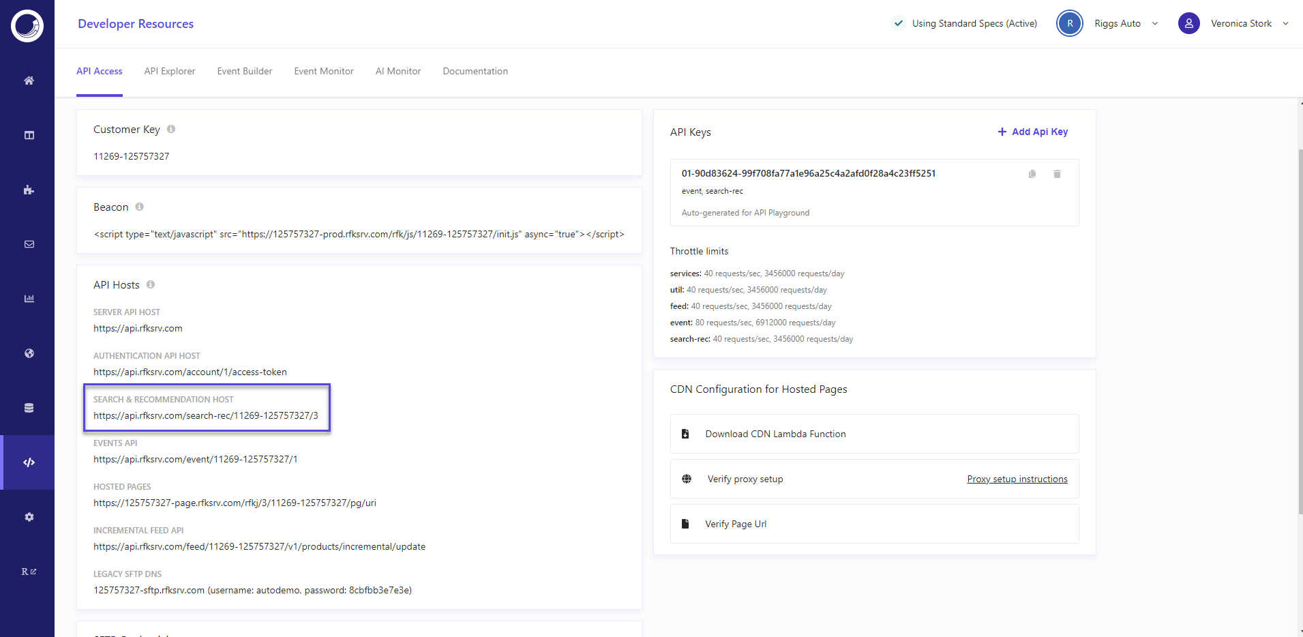1303x637 pixels.
Task: Open the database catalog sidebar icon
Action: [29, 408]
